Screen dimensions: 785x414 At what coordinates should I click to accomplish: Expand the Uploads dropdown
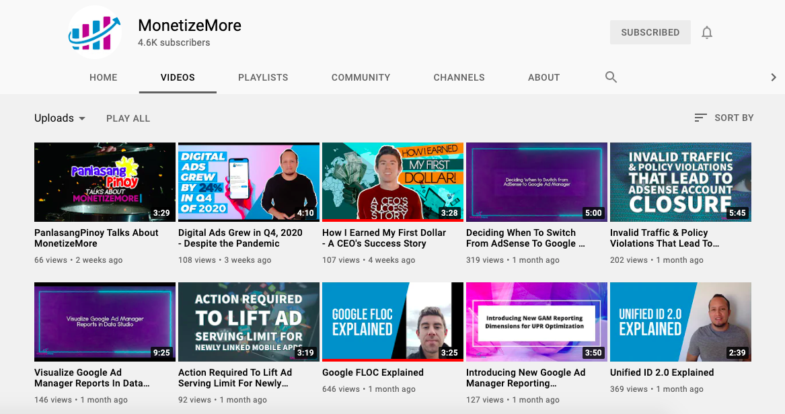(x=60, y=118)
